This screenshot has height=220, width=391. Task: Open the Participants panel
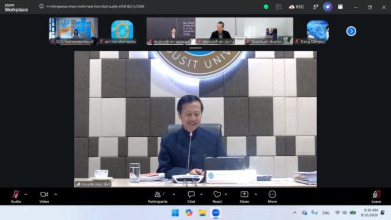158,197
